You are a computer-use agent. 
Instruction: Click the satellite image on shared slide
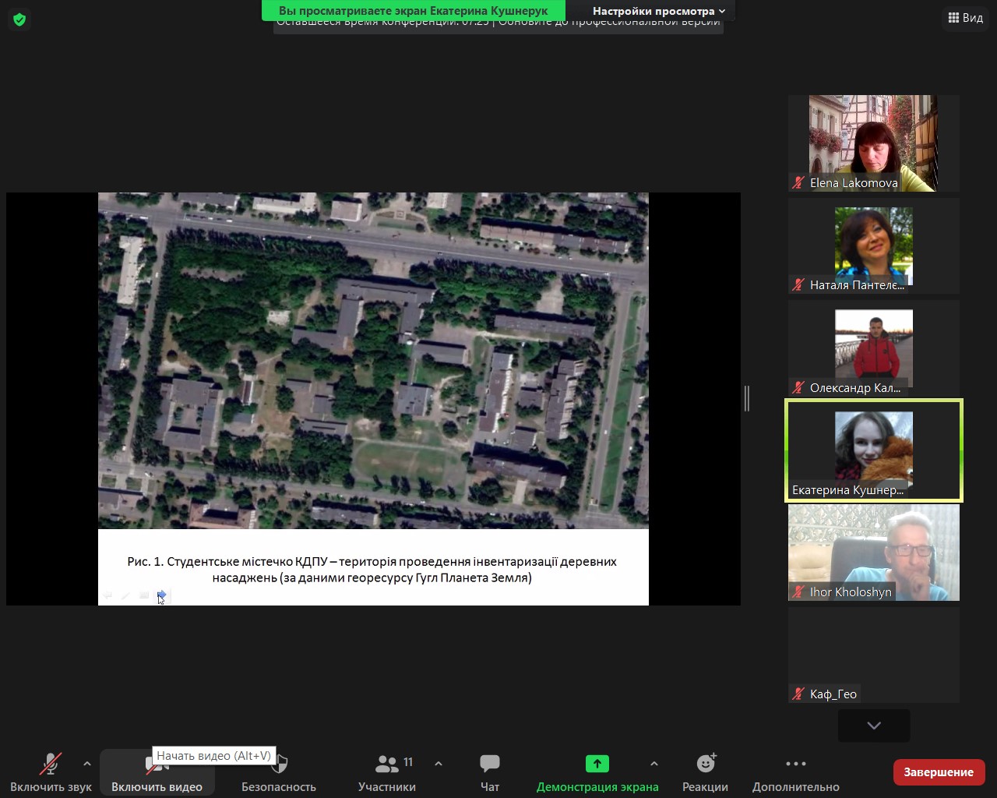click(373, 361)
